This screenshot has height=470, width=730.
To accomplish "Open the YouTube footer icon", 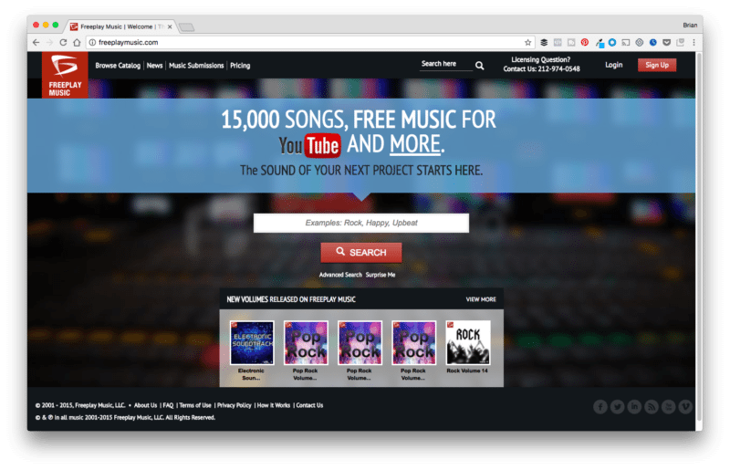I will tap(669, 407).
